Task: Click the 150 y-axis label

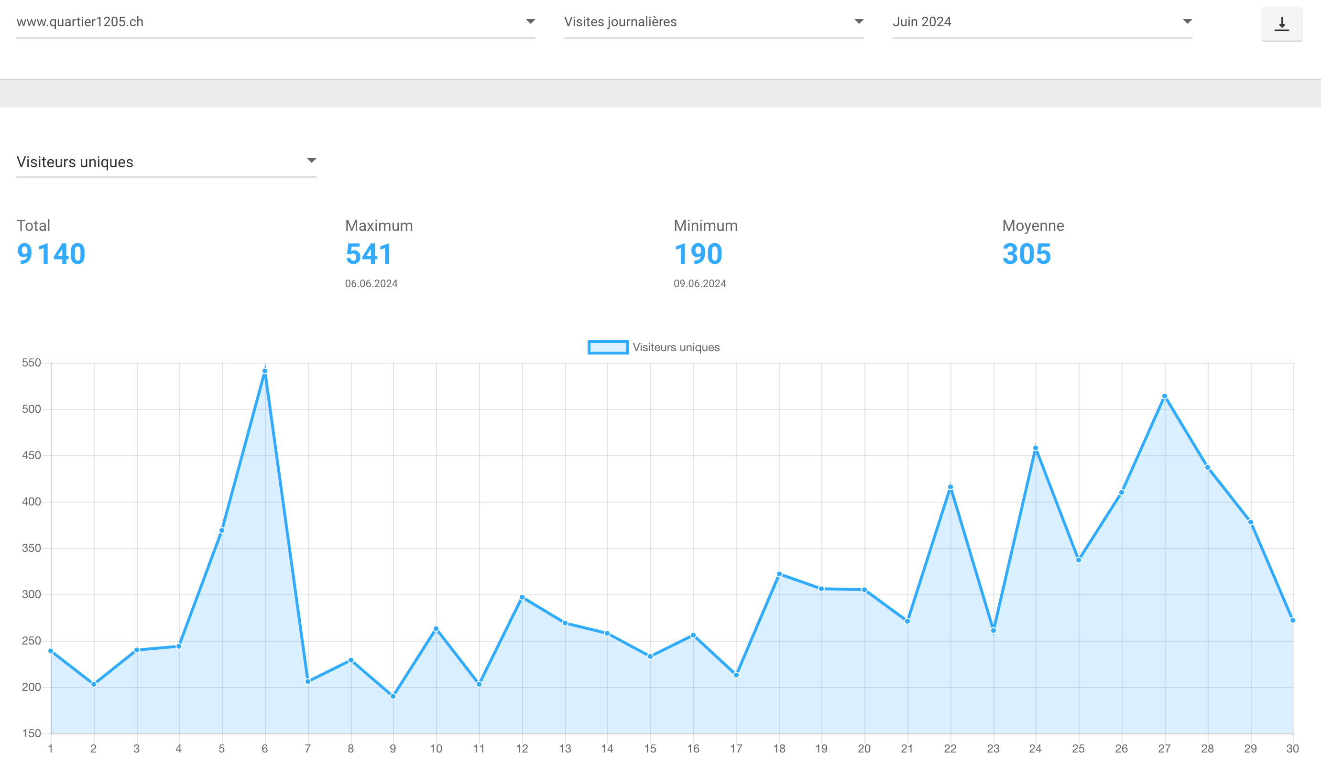Action: pos(32,734)
